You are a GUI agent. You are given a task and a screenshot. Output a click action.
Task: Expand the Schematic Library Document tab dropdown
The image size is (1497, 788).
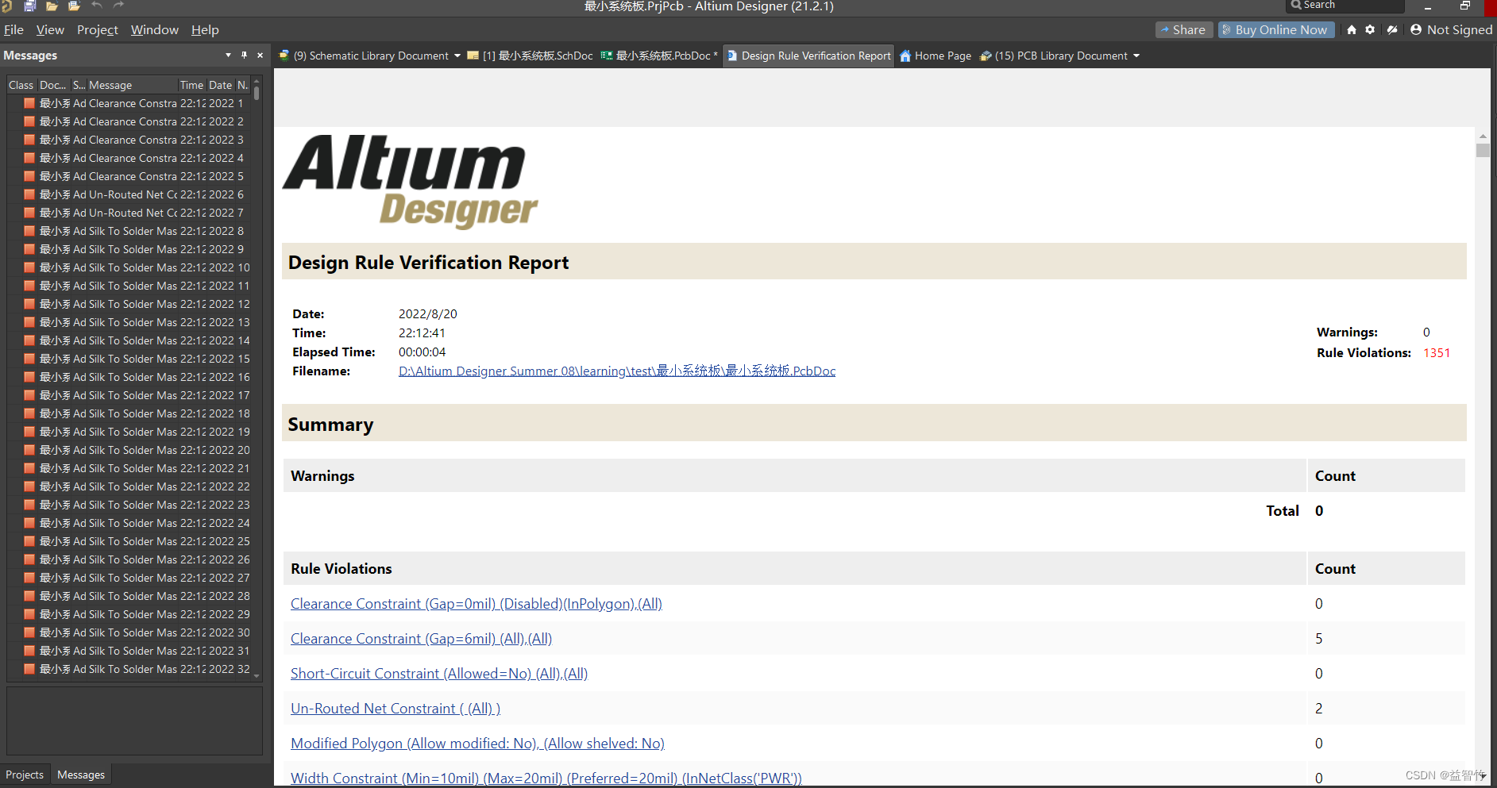click(x=457, y=56)
